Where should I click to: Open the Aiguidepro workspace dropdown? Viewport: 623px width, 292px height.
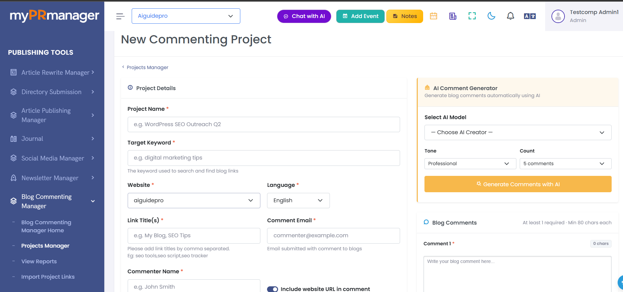pos(186,16)
